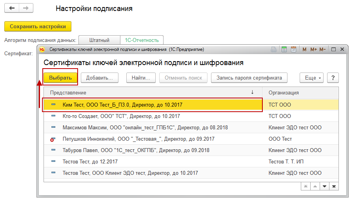
Task: Click the M memory button in title bar
Action: click(x=304, y=50)
